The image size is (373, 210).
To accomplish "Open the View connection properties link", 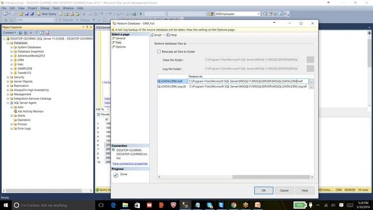I will [130, 163].
